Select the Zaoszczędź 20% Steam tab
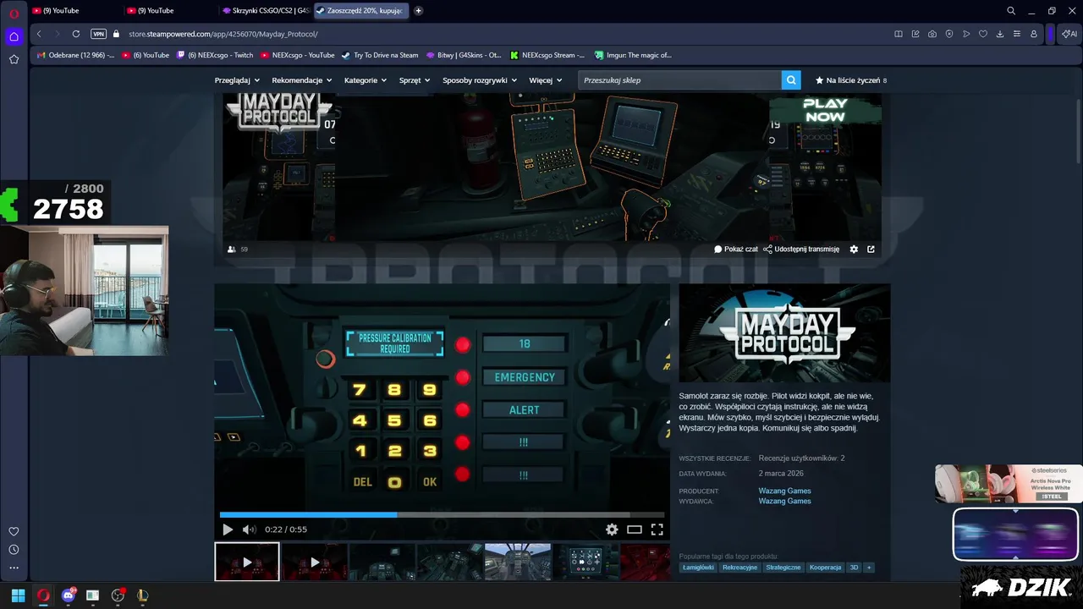Viewport: 1083px width, 609px height. [360, 11]
